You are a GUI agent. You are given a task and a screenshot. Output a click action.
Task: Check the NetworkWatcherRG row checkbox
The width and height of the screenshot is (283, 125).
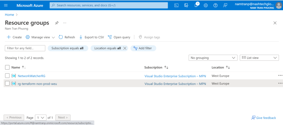point(7,76)
